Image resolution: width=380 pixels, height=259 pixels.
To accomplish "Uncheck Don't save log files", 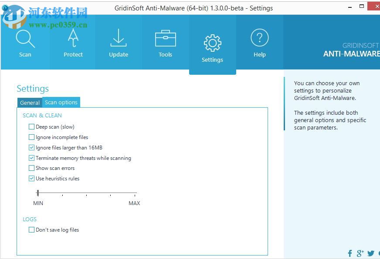I will point(31,229).
